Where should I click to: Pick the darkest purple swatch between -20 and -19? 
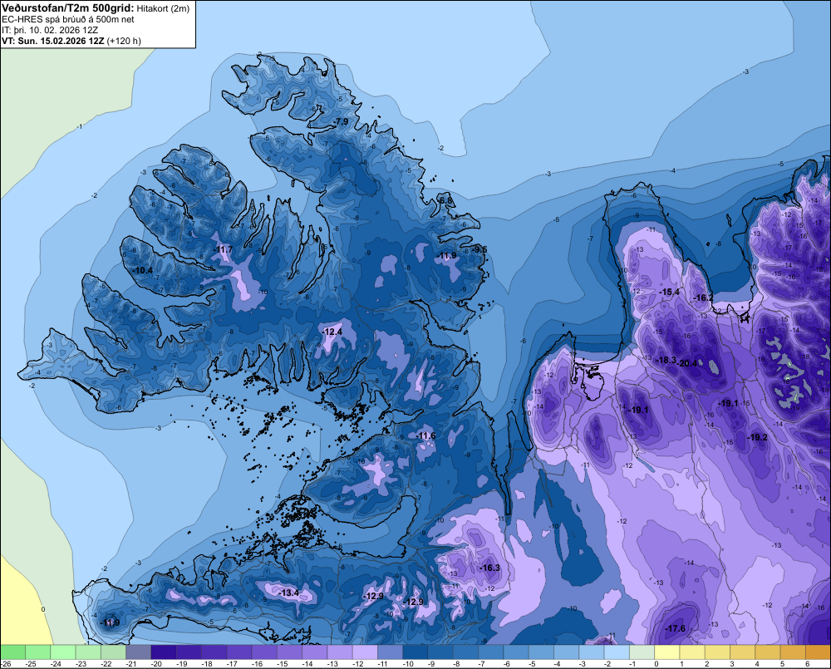[x=164, y=652]
